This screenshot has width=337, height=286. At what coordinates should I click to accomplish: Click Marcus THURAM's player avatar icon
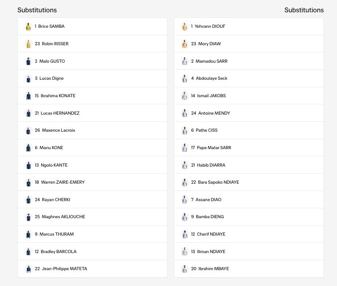[x=29, y=234]
